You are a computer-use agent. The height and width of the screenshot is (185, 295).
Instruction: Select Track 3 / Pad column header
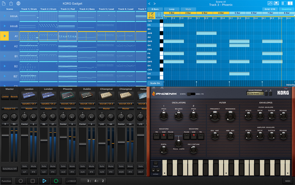67,9
